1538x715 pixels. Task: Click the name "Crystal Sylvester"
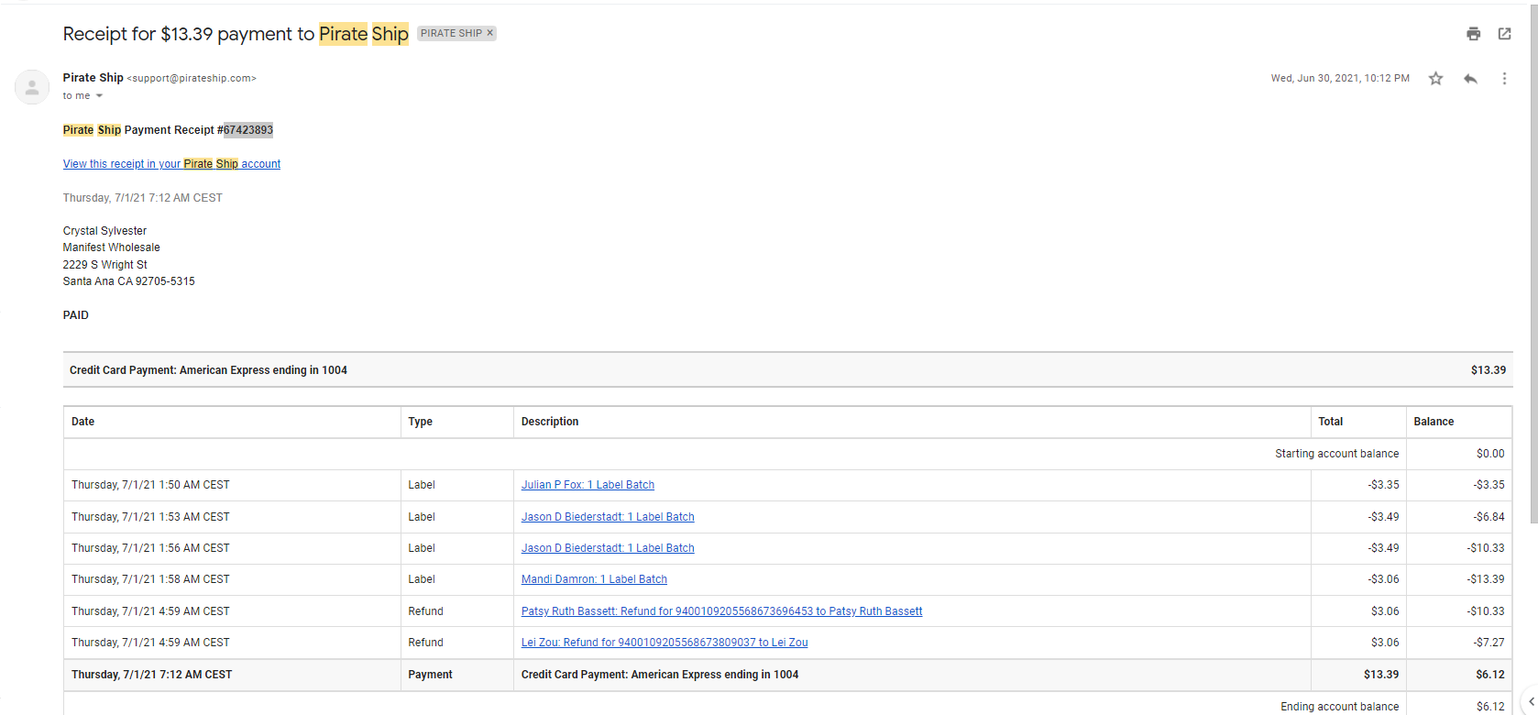(x=104, y=231)
